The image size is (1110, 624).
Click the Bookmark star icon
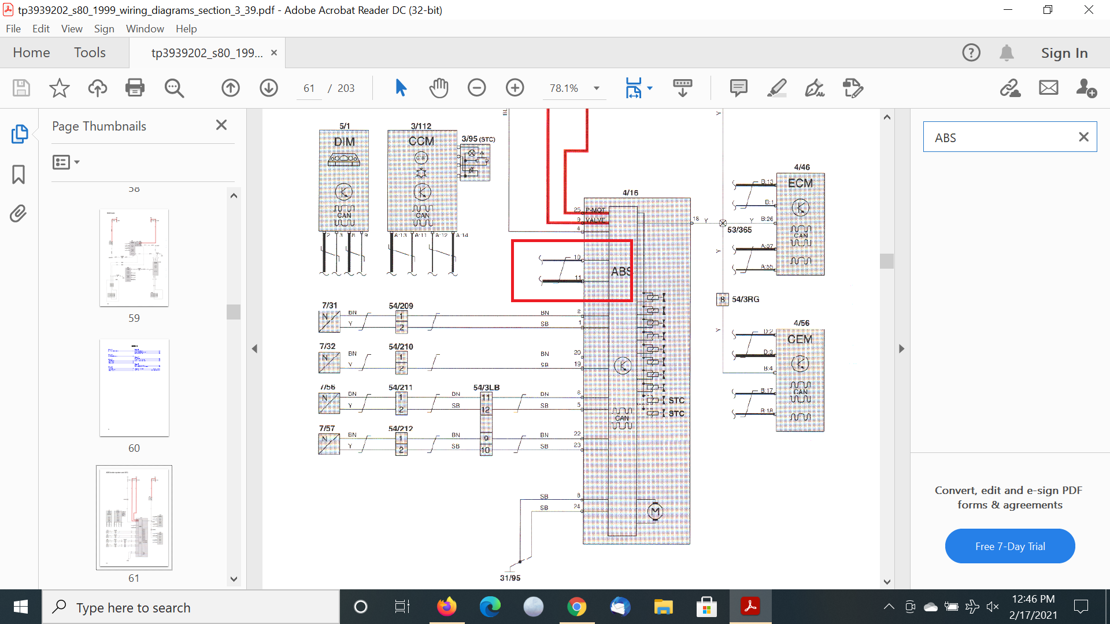click(59, 88)
